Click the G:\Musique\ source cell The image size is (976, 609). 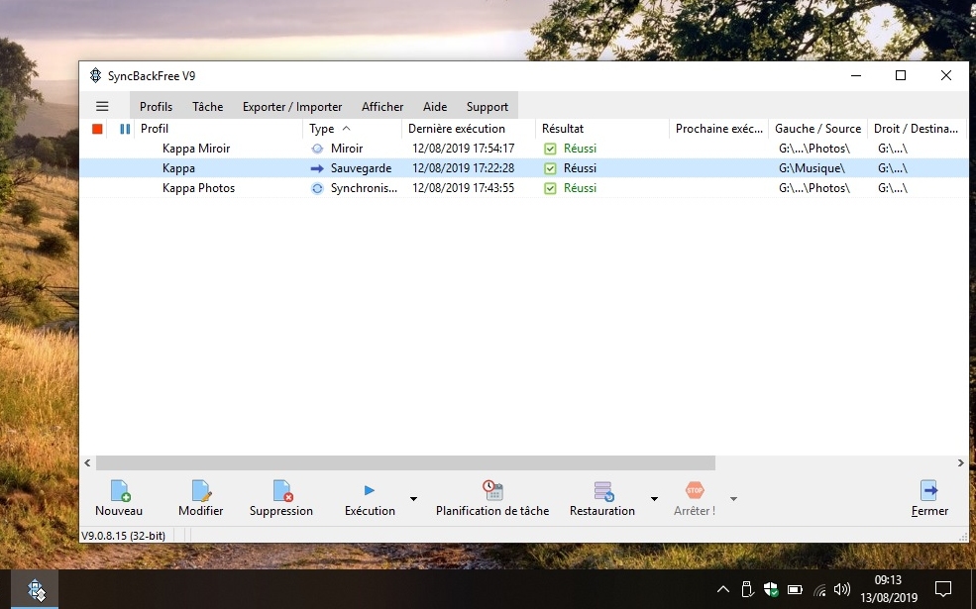coord(812,168)
